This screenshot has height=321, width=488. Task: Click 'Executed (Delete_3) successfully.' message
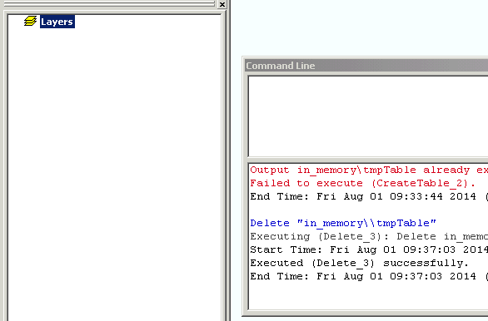click(x=360, y=263)
